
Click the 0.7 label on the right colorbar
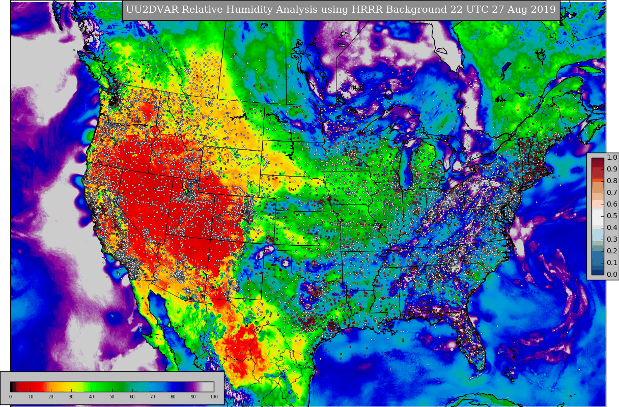click(x=612, y=192)
